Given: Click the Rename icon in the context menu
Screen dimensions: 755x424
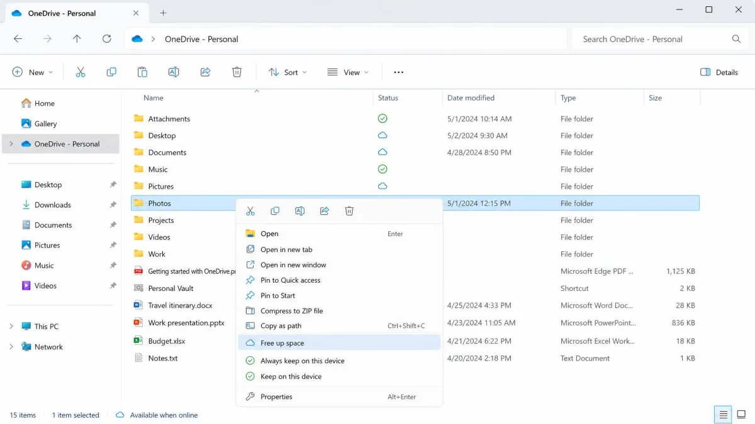Looking at the screenshot, I should click(x=299, y=211).
